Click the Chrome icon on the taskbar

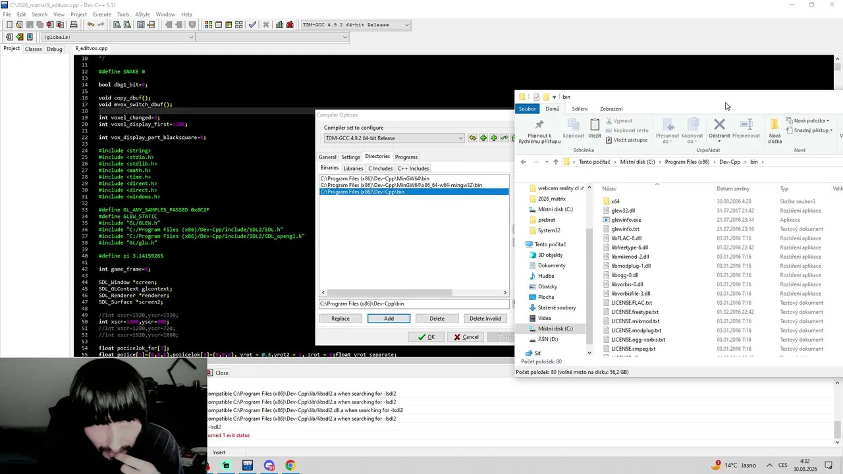point(290,465)
